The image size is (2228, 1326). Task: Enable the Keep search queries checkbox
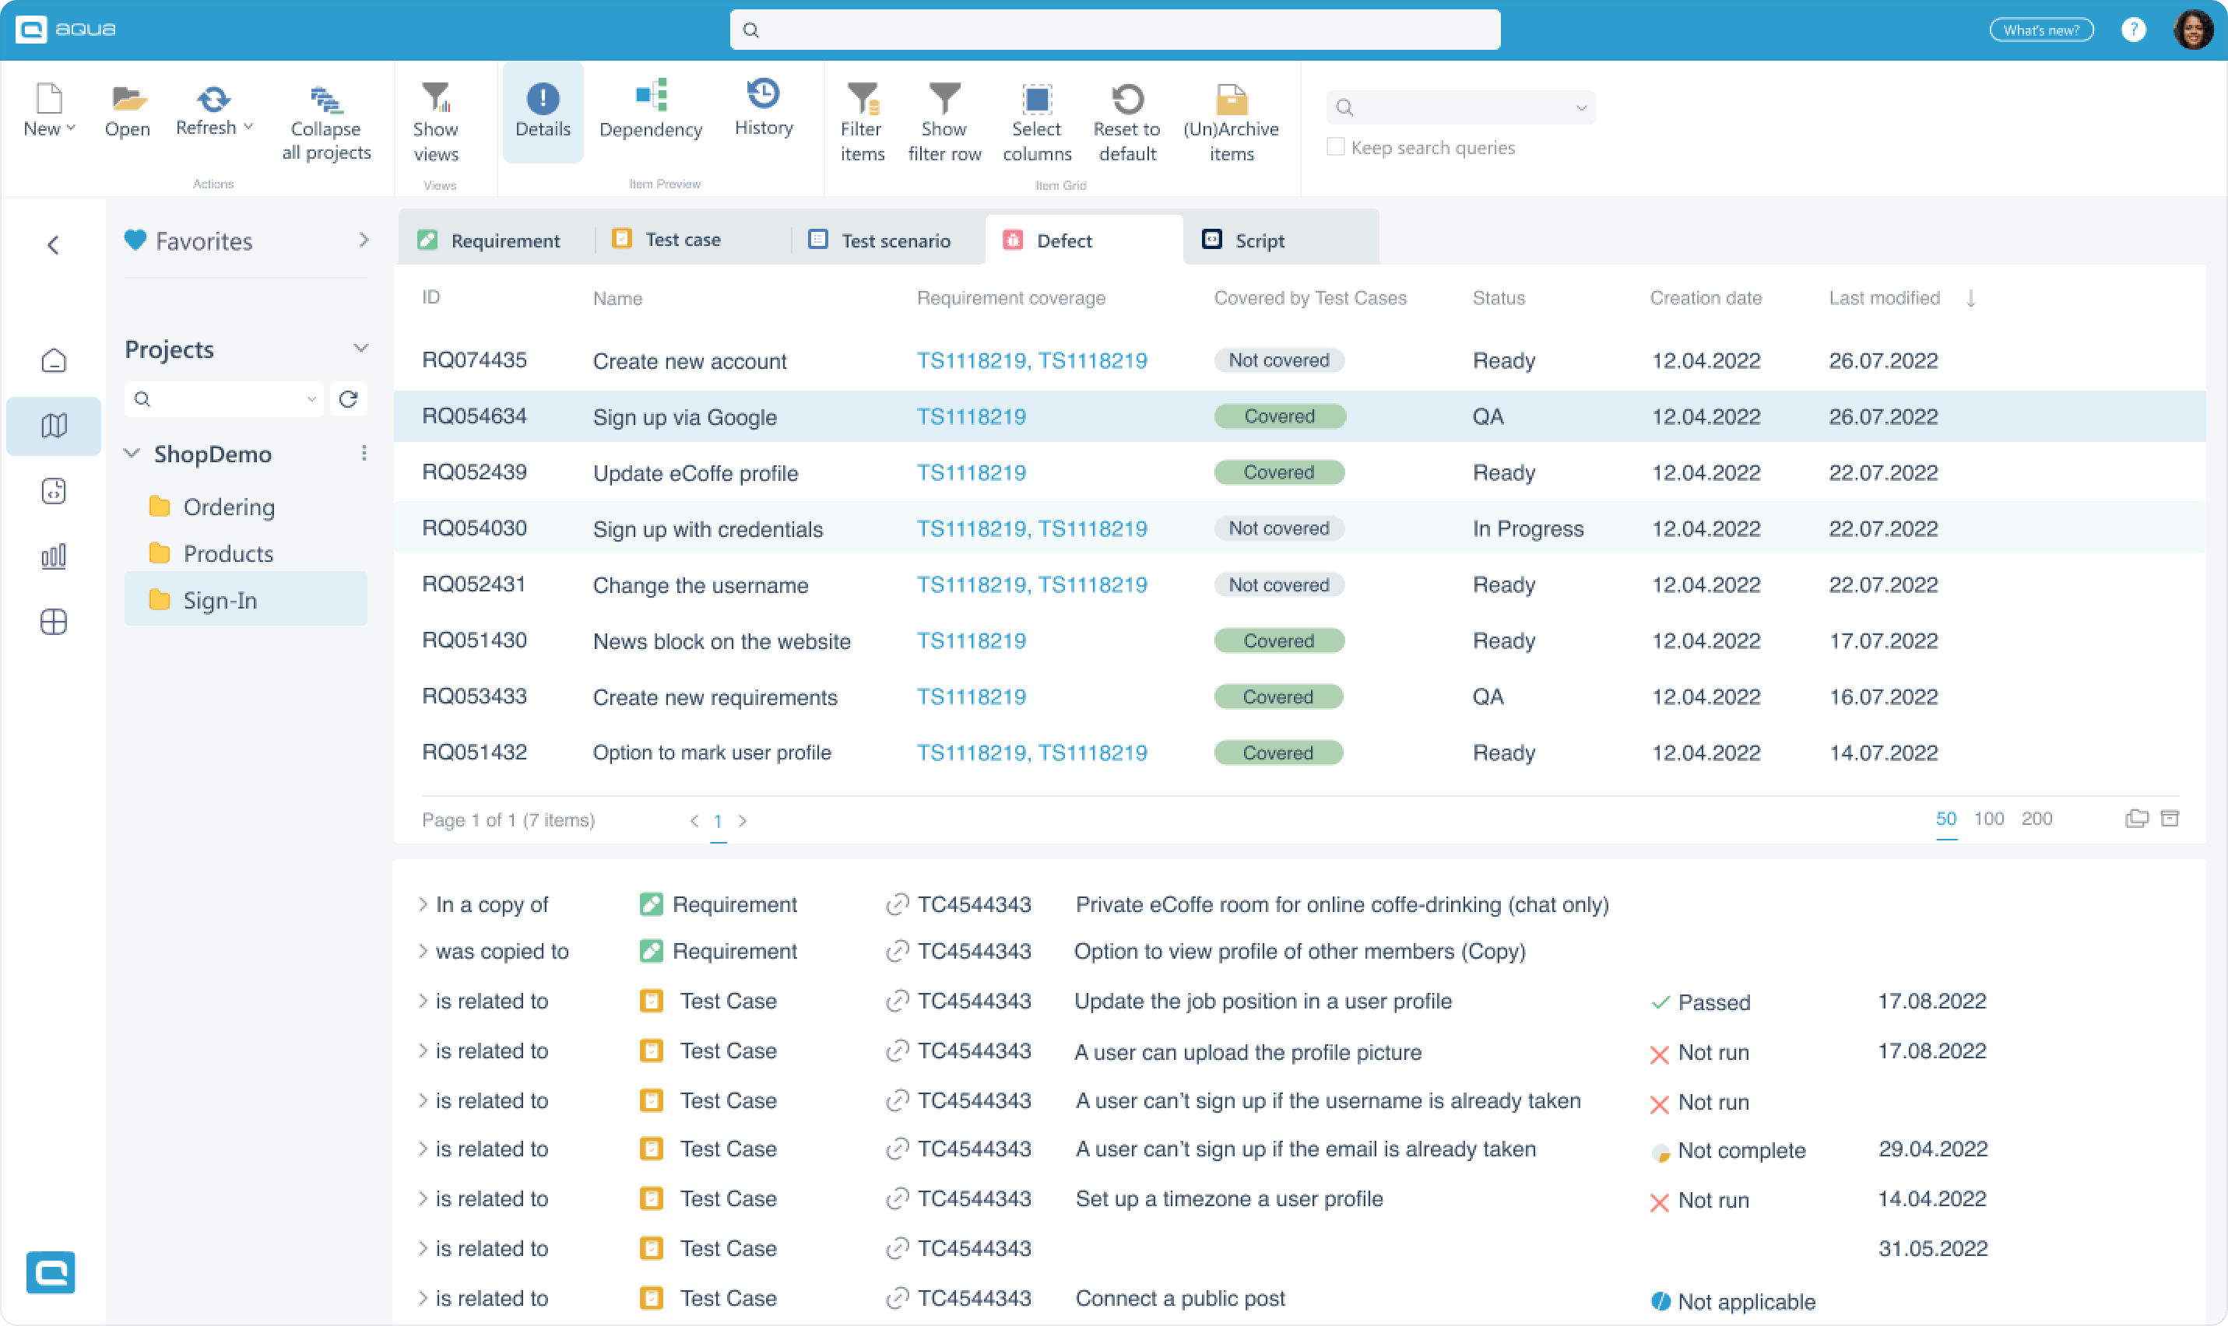click(1334, 146)
